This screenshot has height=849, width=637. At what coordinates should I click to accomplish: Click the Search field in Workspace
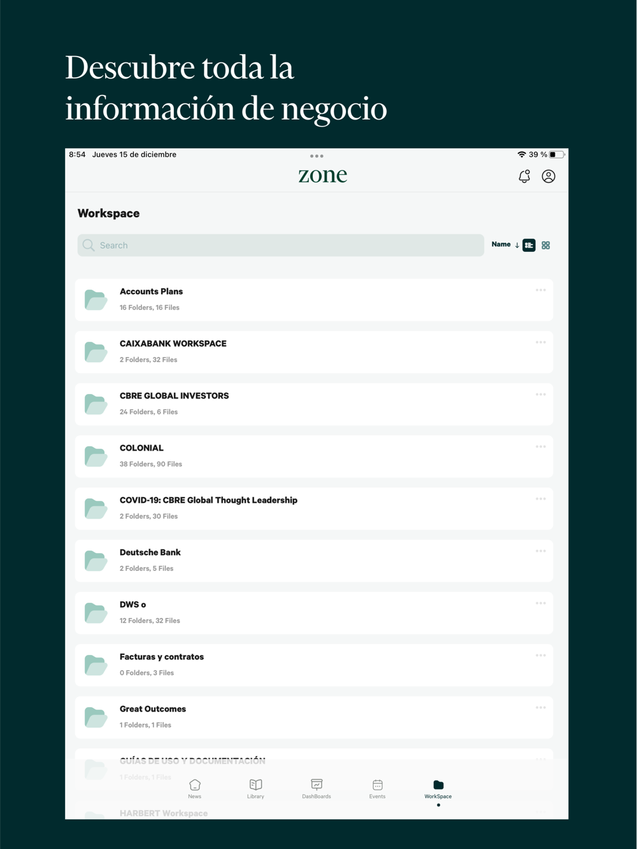tap(281, 245)
